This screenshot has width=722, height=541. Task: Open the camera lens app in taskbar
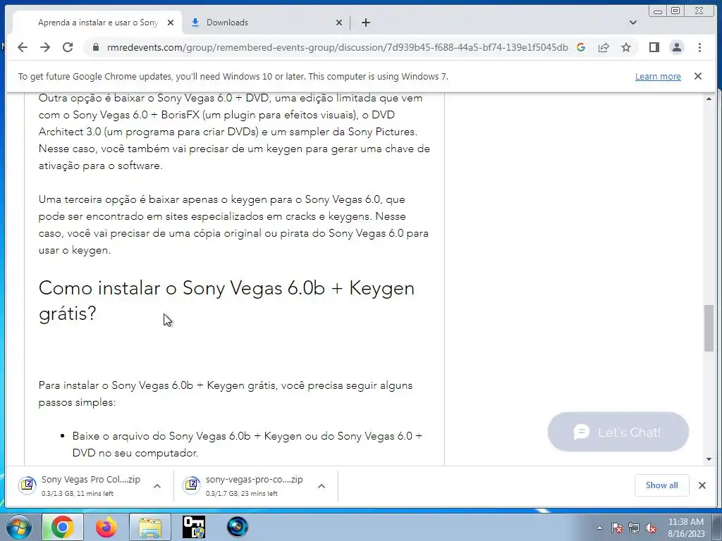[238, 527]
